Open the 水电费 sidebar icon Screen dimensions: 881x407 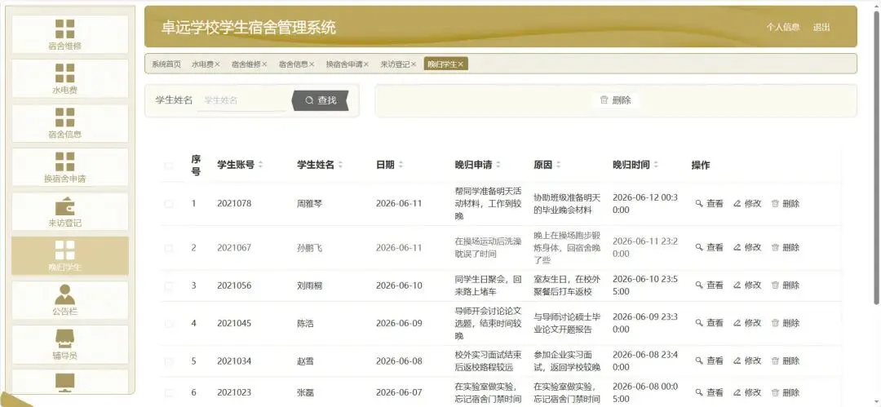pyautogui.click(x=64, y=73)
